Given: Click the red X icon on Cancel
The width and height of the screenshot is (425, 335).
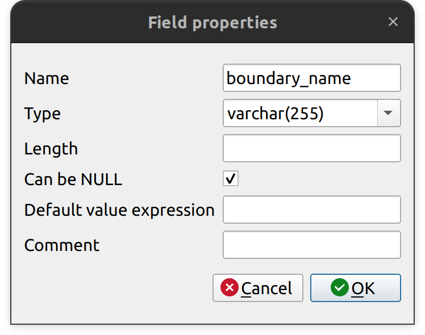Looking at the screenshot, I should pos(230,288).
